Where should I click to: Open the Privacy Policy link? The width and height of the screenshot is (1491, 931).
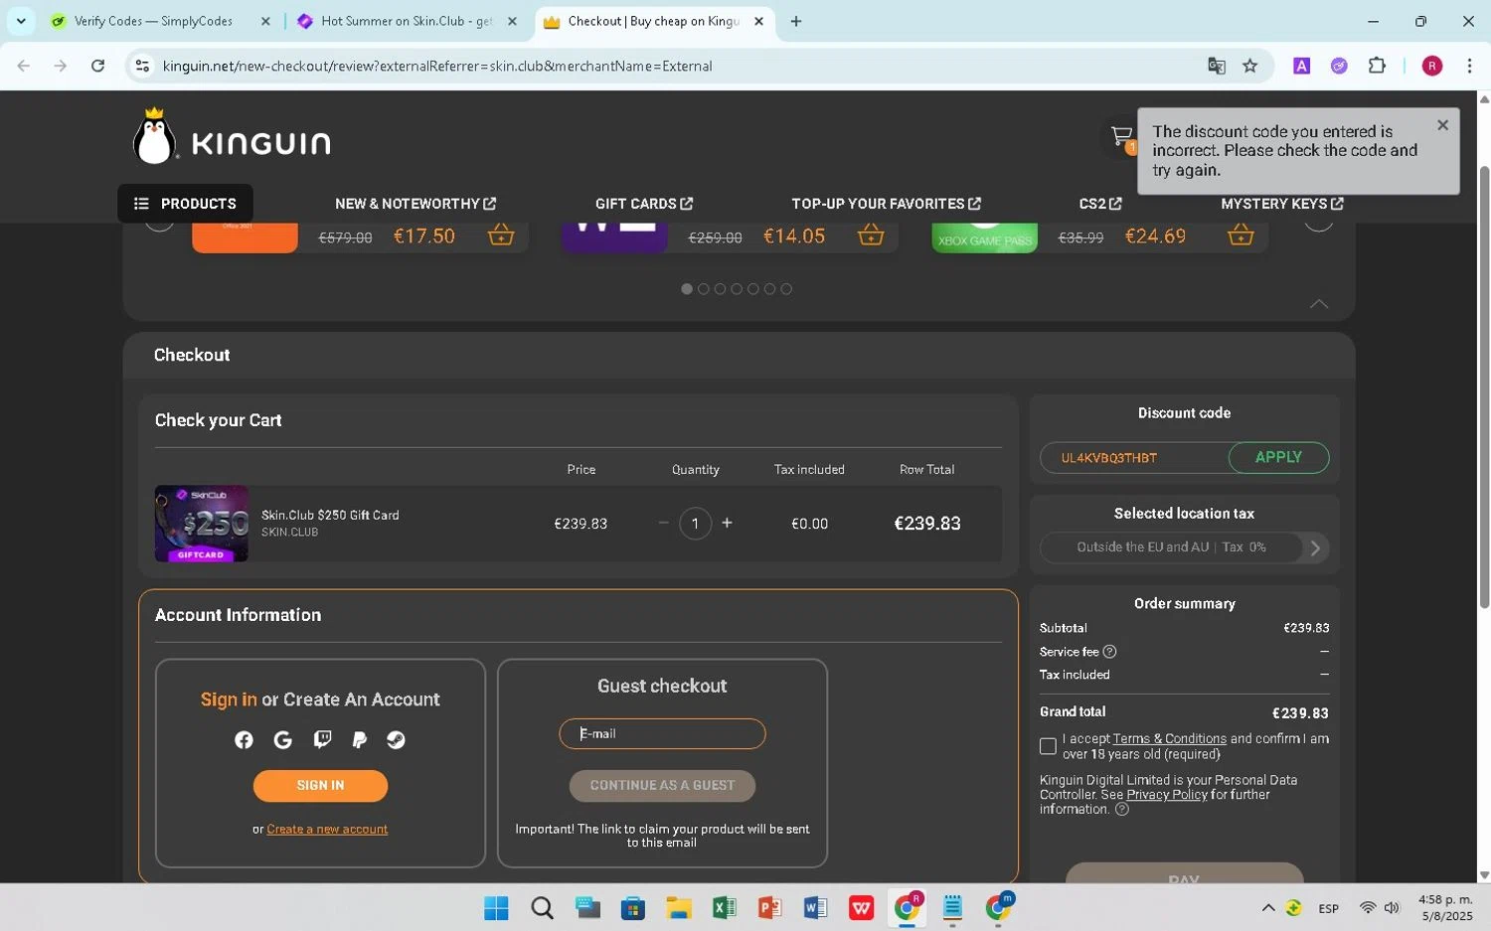(1167, 795)
